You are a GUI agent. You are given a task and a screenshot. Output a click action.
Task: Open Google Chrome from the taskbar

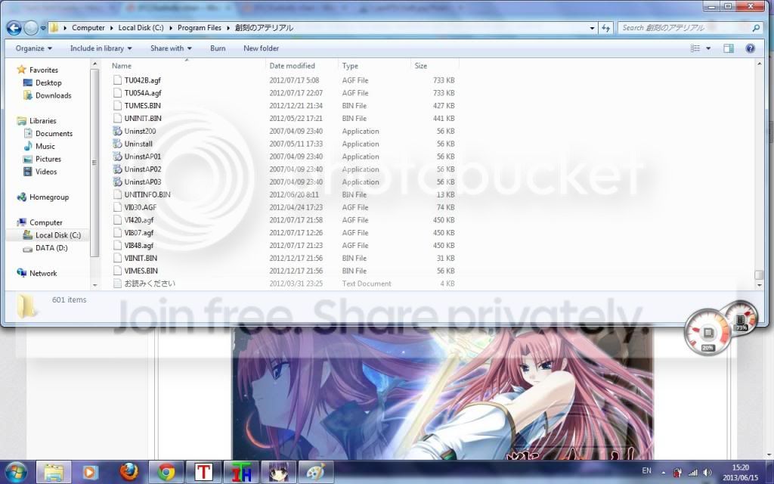(166, 472)
